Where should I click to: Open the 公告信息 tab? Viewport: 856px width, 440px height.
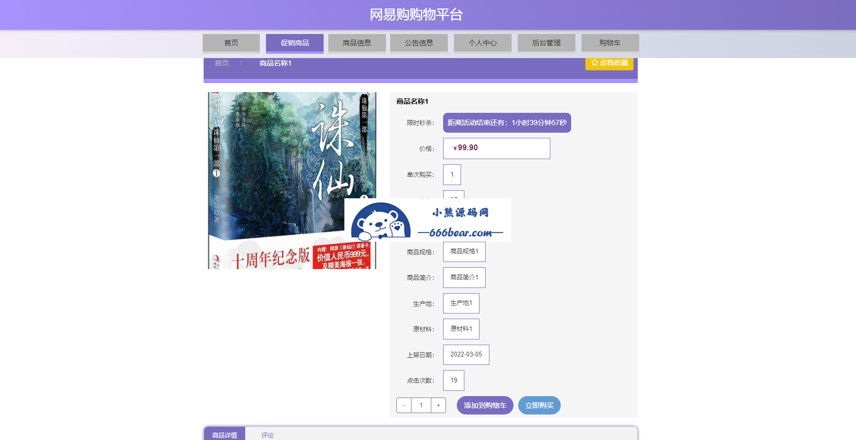(419, 43)
